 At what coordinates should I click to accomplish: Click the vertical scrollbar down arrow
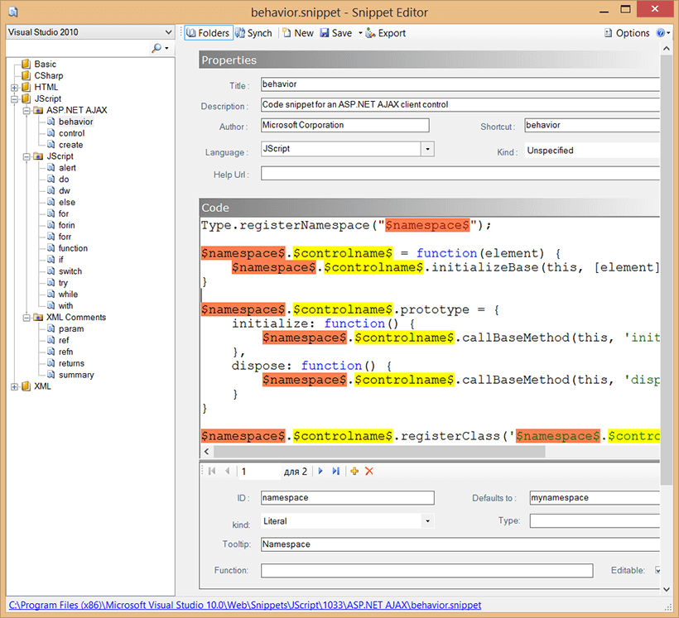point(667,589)
